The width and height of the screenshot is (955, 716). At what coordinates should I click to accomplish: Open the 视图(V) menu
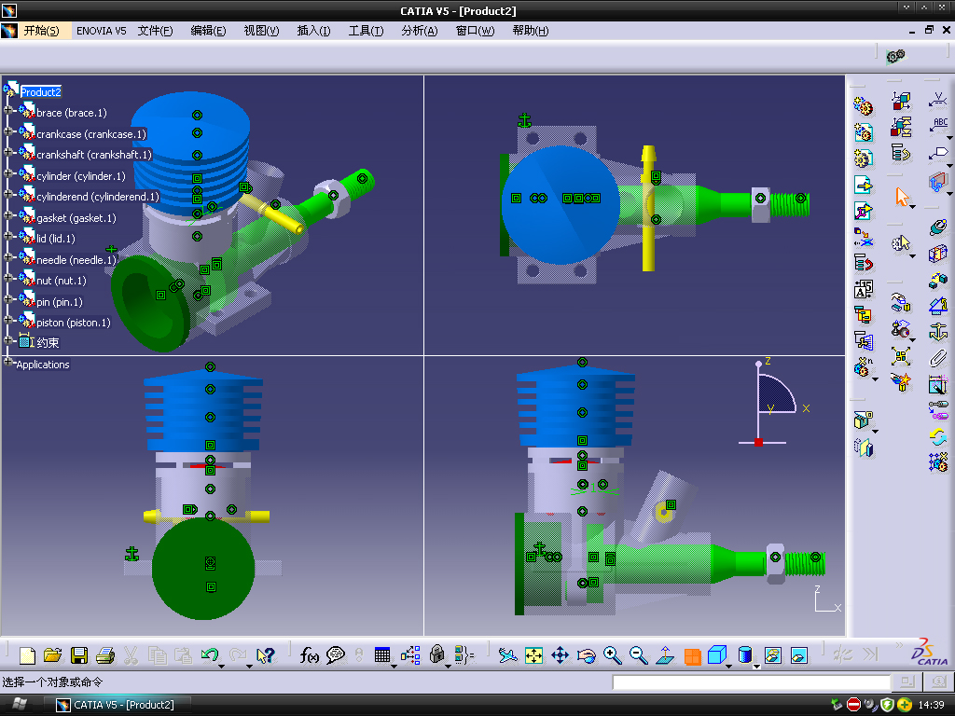pos(261,31)
